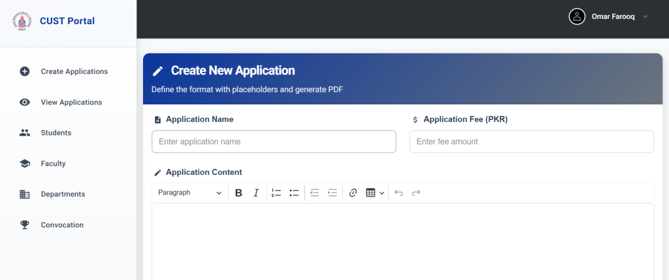Navigate to Faculty in the sidebar
Image resolution: width=669 pixels, height=280 pixels.
click(53, 163)
